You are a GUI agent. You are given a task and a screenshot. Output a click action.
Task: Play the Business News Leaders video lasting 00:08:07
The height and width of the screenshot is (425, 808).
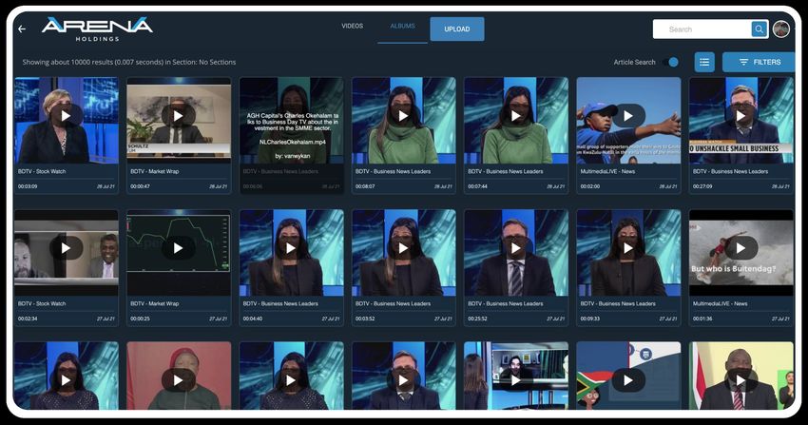403,116
